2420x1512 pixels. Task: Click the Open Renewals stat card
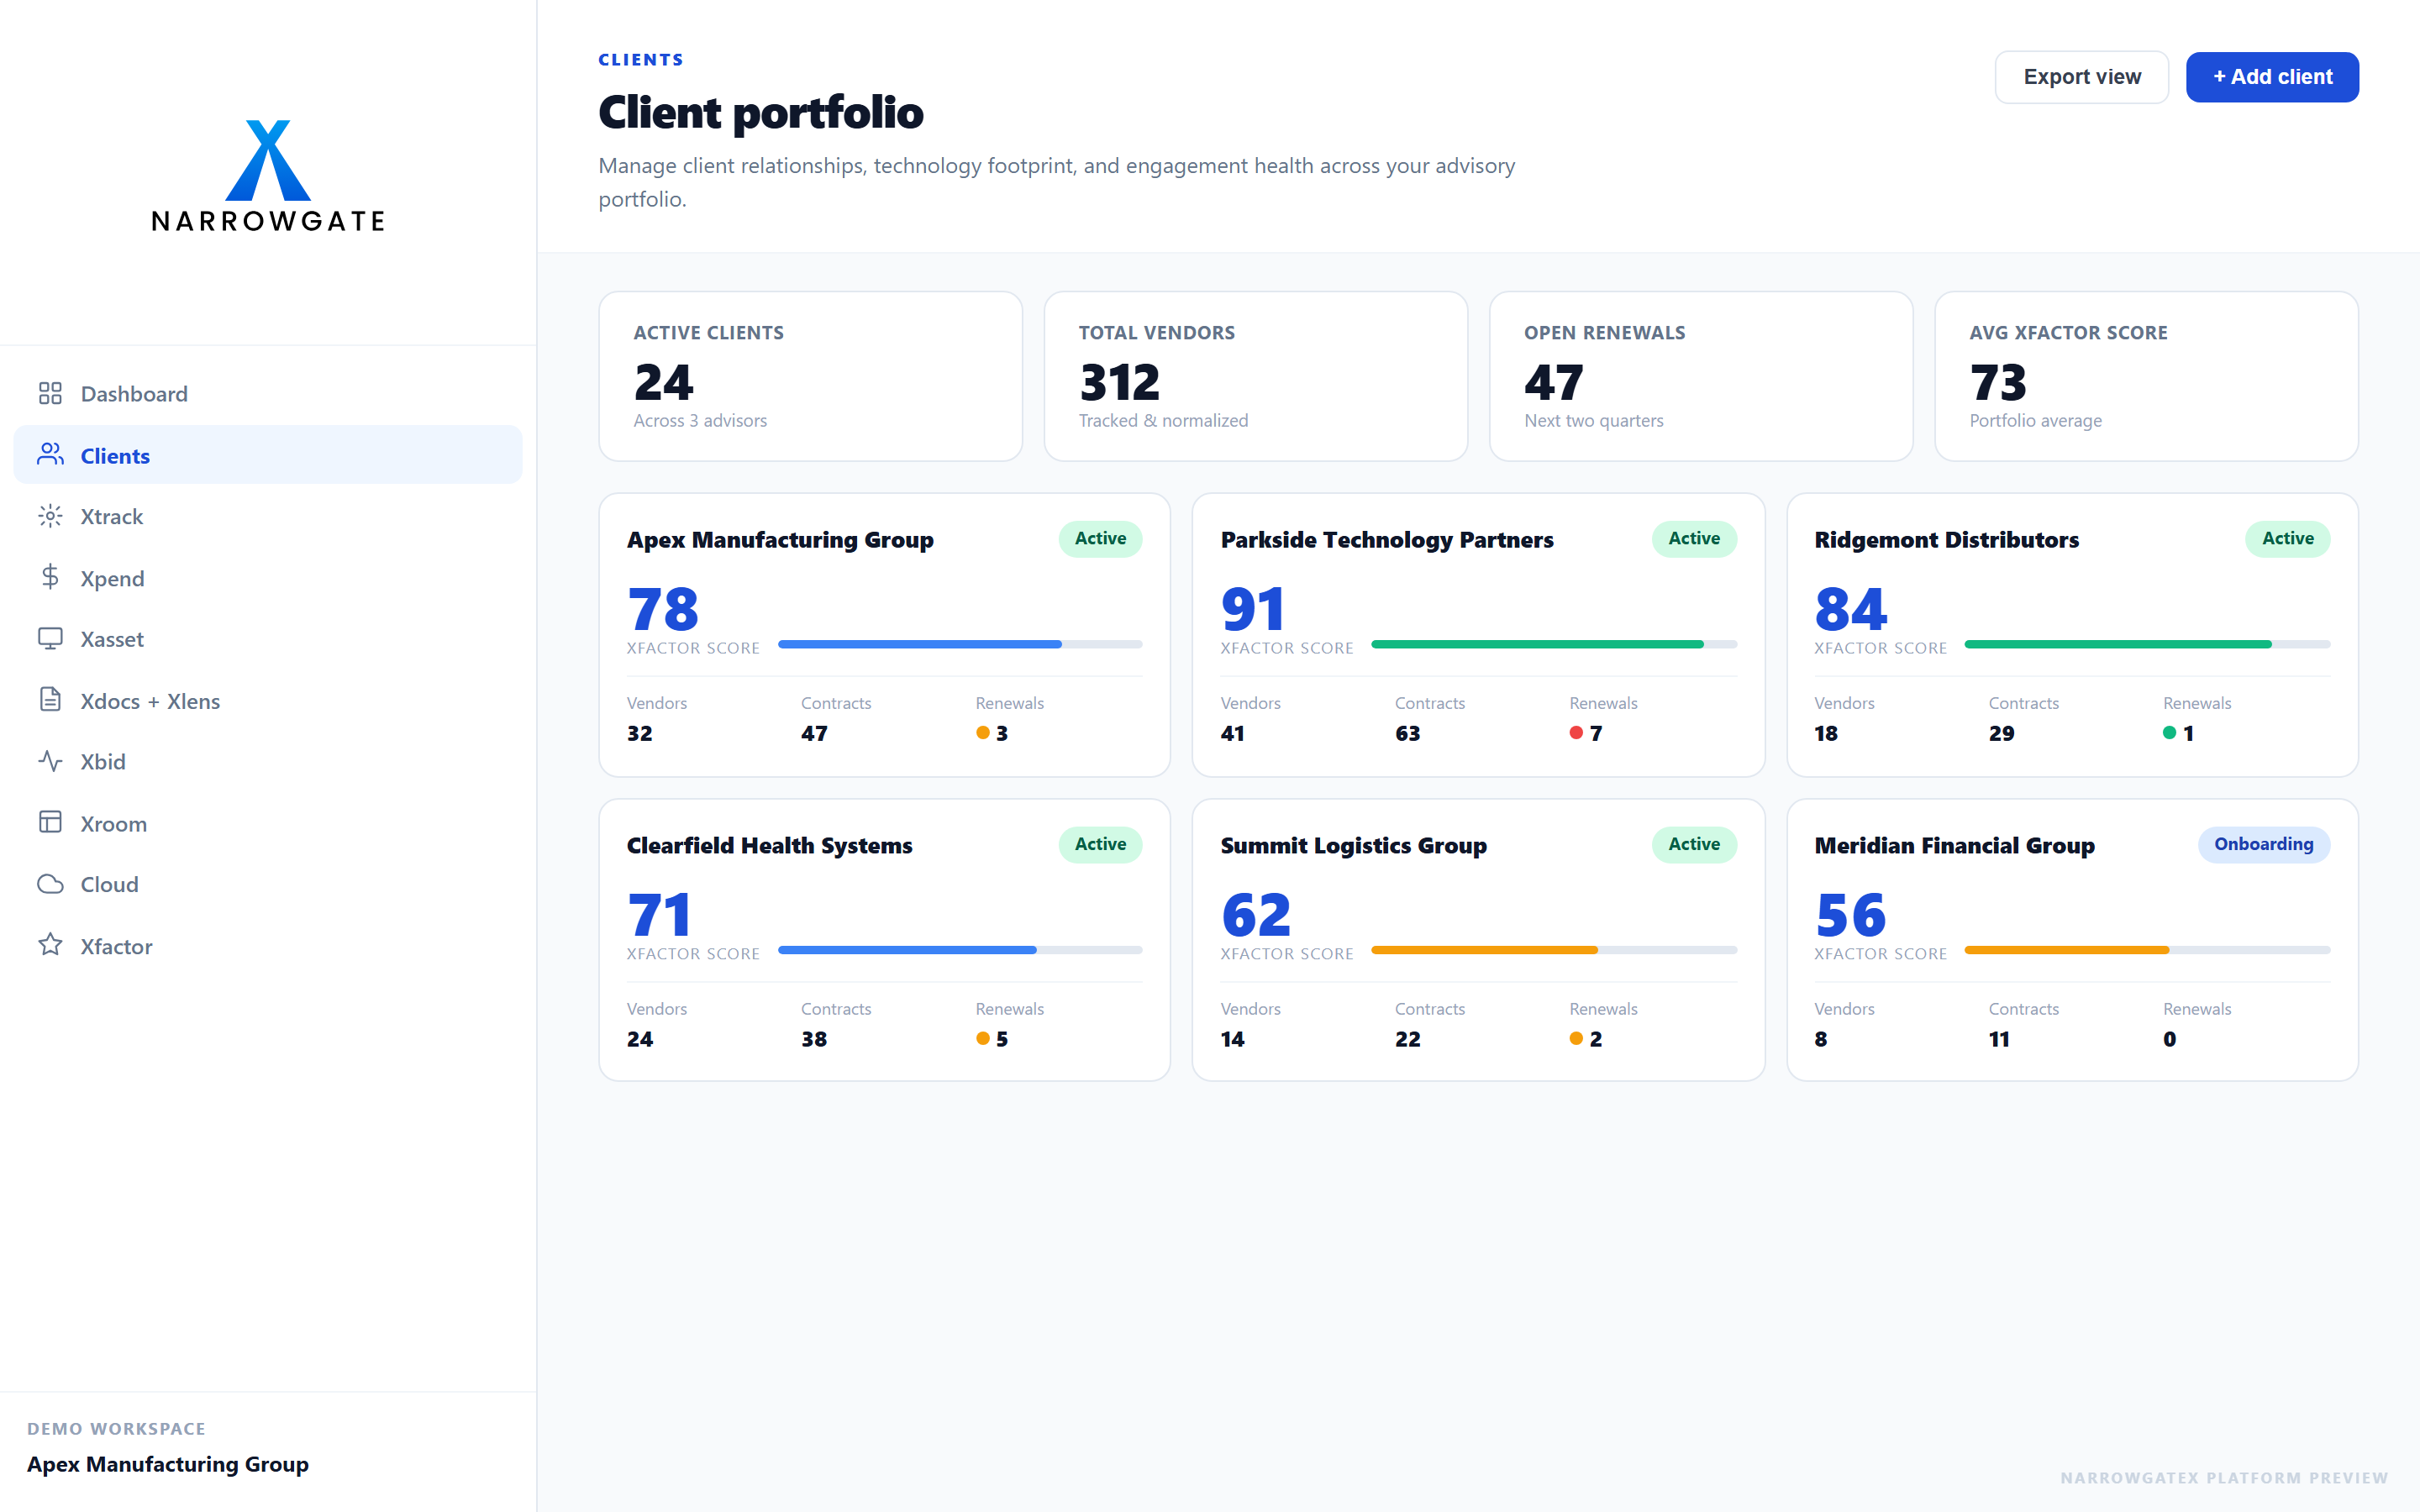pyautogui.click(x=1700, y=376)
